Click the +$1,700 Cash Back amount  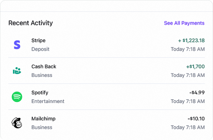coord(195,66)
